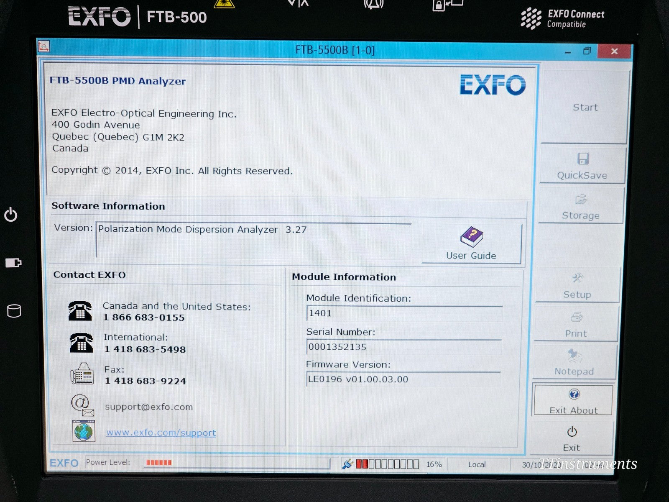Open the www.exfo.com/support link
The width and height of the screenshot is (669, 502).
click(x=161, y=433)
